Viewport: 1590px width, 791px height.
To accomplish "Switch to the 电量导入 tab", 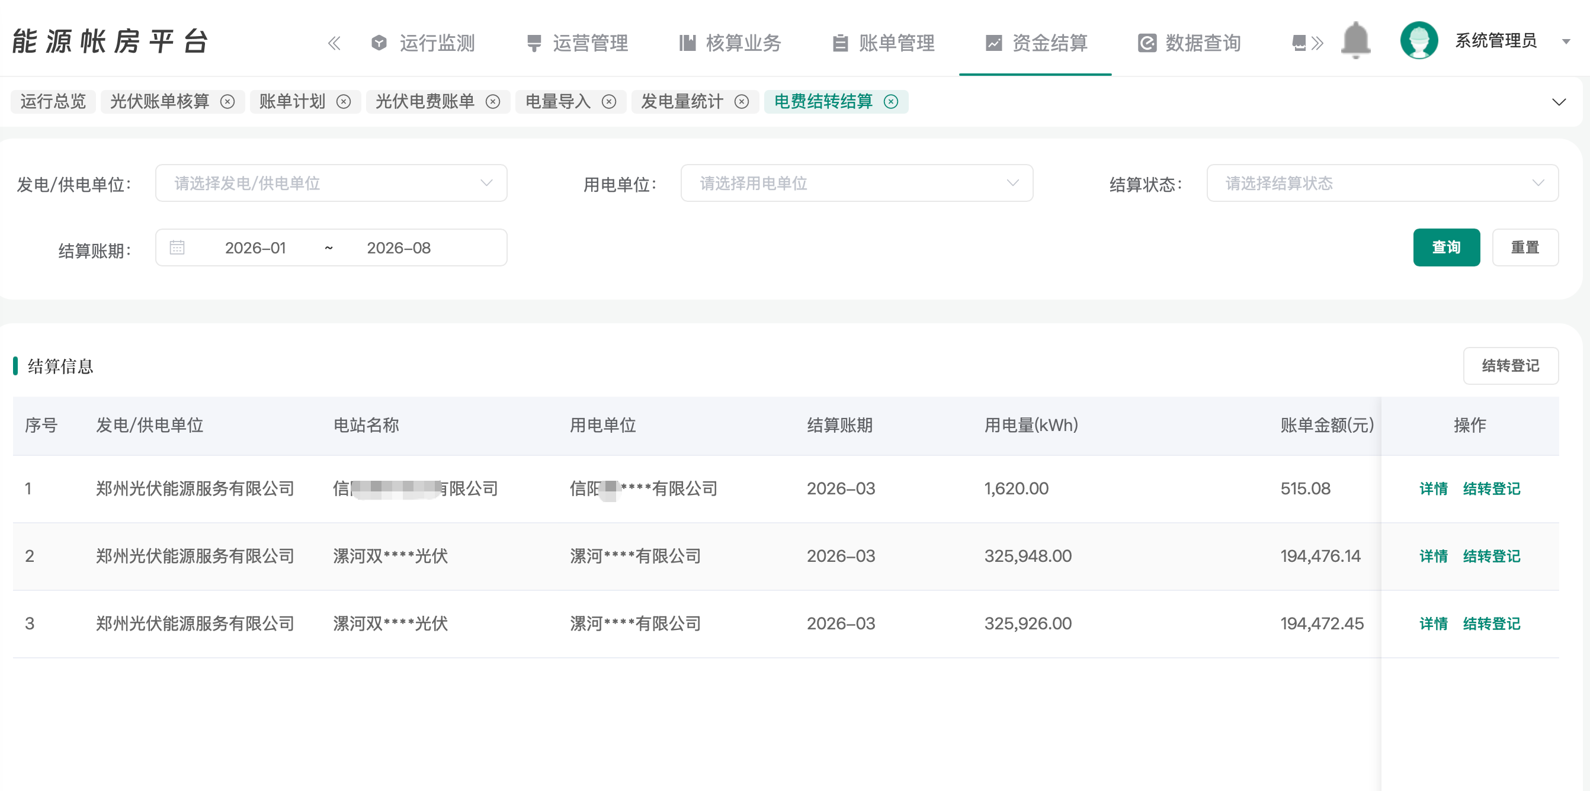I will click(558, 101).
